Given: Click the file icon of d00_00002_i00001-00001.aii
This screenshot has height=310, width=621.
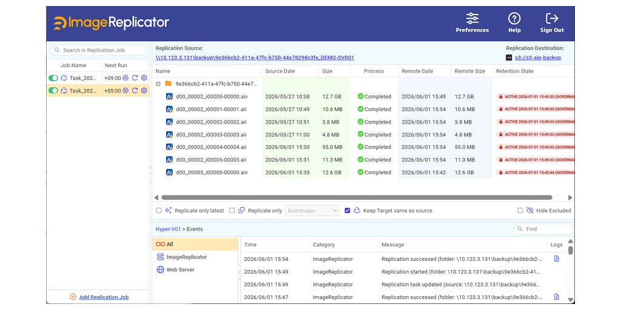Looking at the screenshot, I should point(170,109).
